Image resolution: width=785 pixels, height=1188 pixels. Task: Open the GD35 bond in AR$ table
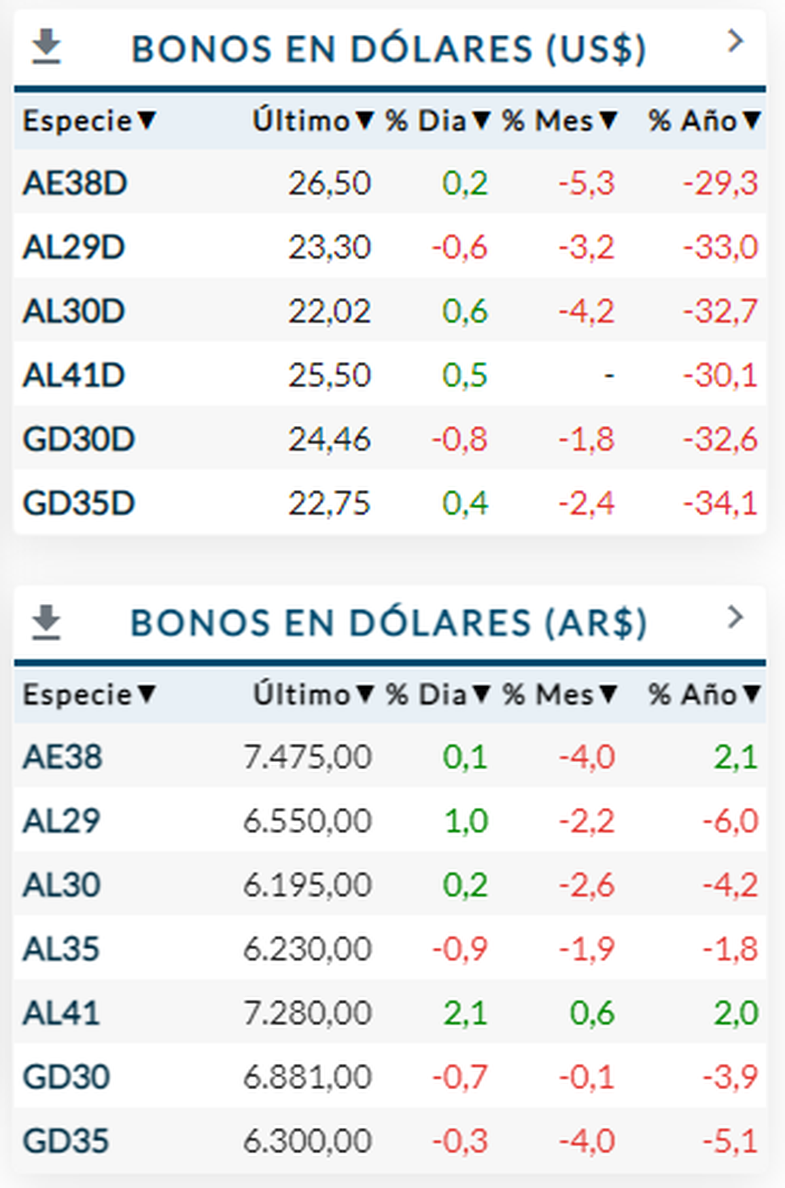click(65, 1142)
